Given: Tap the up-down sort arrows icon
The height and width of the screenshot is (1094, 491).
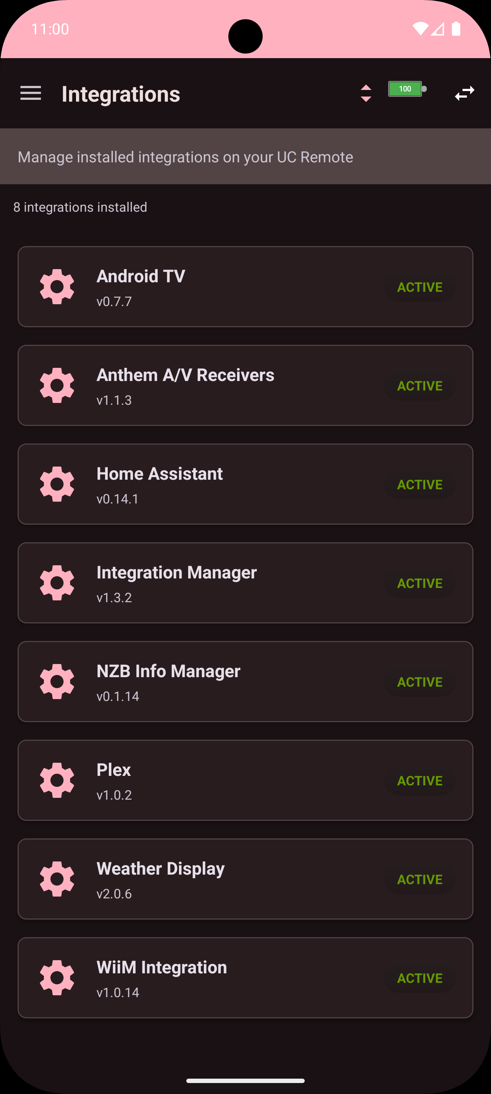Looking at the screenshot, I should coord(366,93).
